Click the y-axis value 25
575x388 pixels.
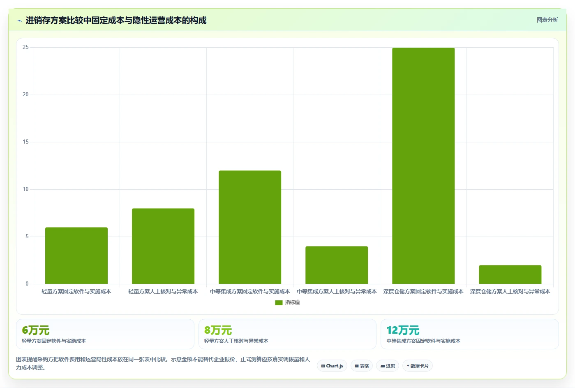25,47
